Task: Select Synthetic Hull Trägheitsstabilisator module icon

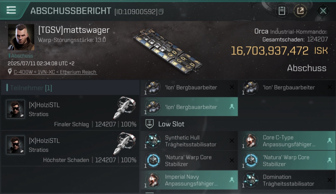Action: [x=152, y=141]
